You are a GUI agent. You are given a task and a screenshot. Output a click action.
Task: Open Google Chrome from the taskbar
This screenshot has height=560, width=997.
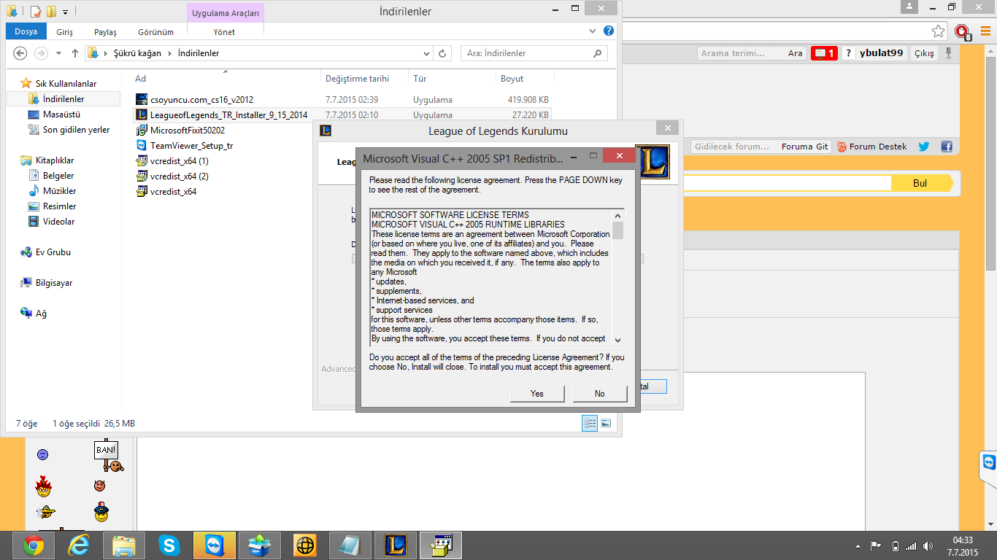[x=34, y=545]
